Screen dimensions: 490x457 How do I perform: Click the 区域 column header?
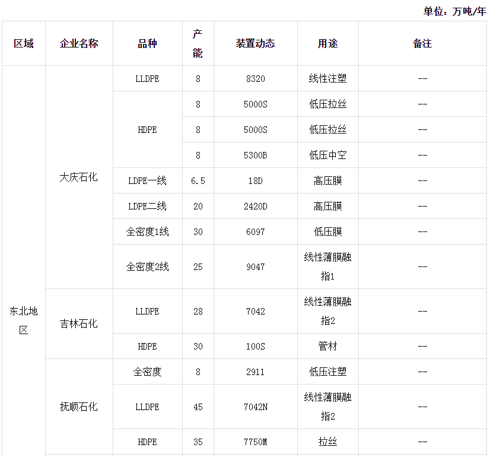(24, 44)
